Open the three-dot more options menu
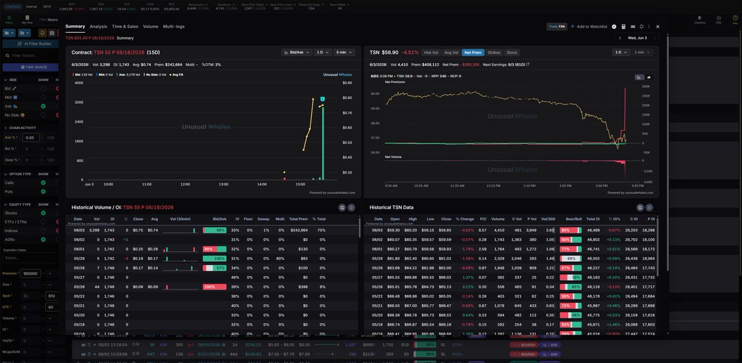Screen dimensions: 742x363 point(649,27)
